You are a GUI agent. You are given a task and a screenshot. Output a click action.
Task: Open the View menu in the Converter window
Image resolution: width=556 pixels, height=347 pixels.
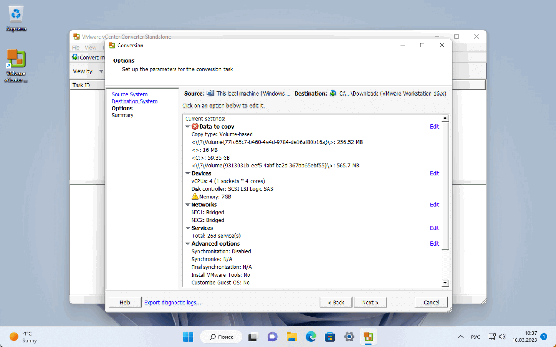(90, 47)
